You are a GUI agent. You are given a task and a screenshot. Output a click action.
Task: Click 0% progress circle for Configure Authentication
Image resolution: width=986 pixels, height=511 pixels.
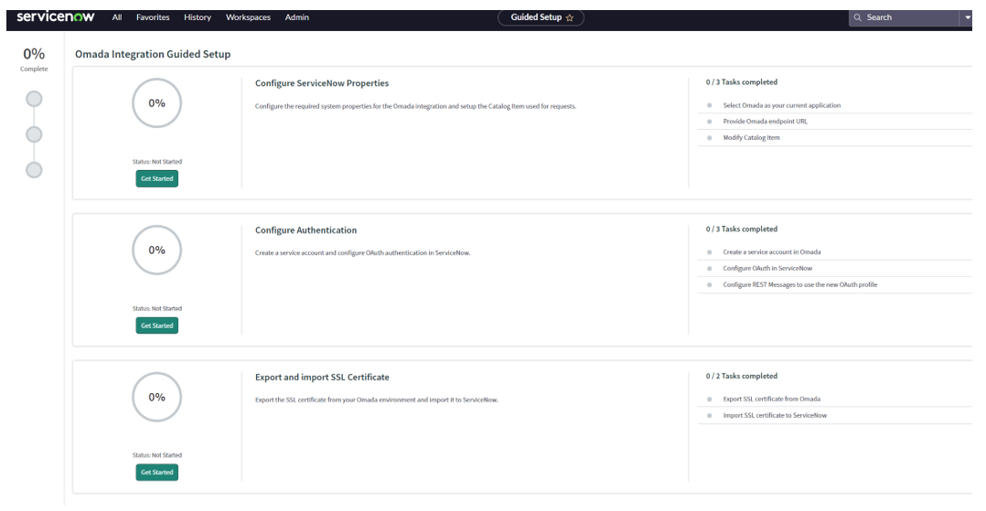pos(157,250)
